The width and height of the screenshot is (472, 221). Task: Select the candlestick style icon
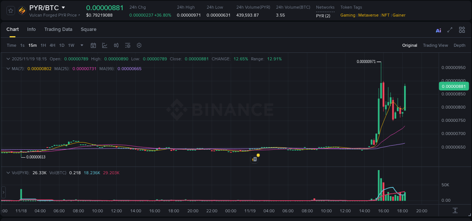116,45
